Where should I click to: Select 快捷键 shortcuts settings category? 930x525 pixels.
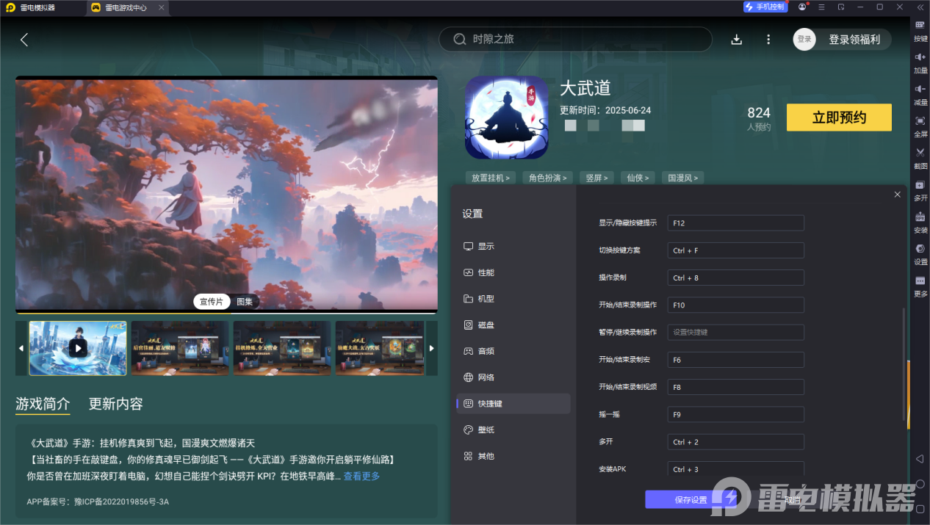pos(513,403)
